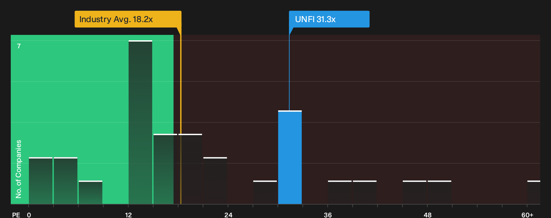Click the axis label 24
The image size is (551, 218).
pos(228,215)
